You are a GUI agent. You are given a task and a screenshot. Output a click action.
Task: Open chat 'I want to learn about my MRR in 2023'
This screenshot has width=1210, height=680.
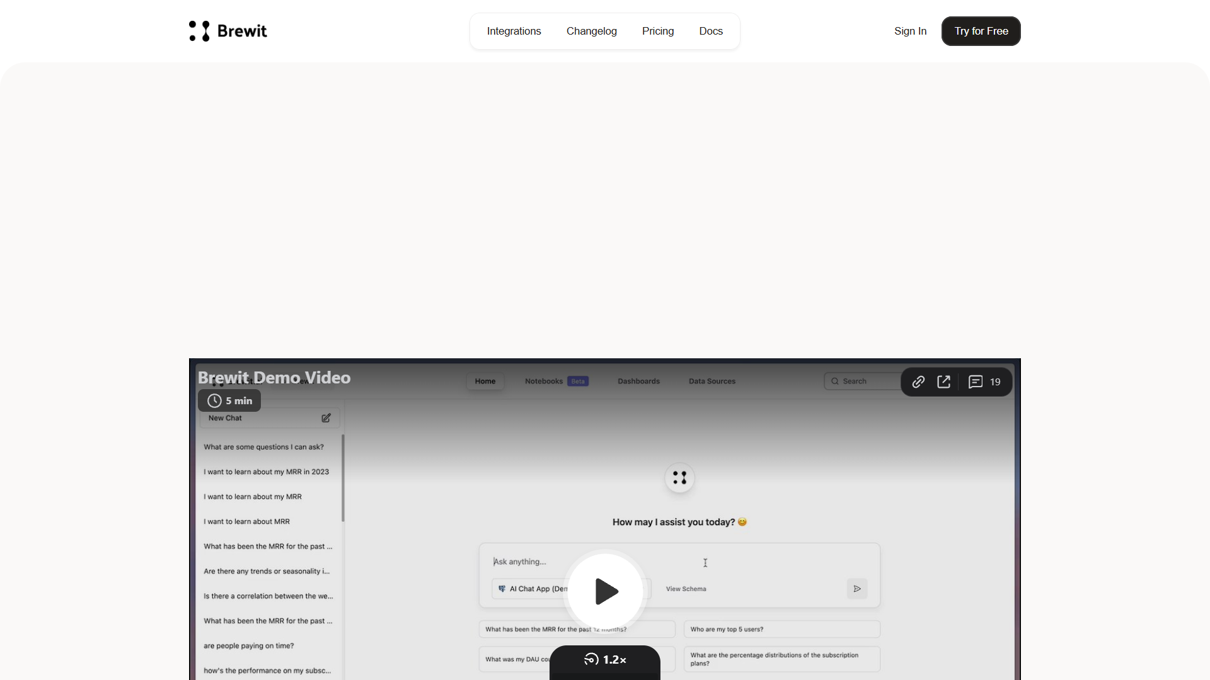[x=266, y=472]
